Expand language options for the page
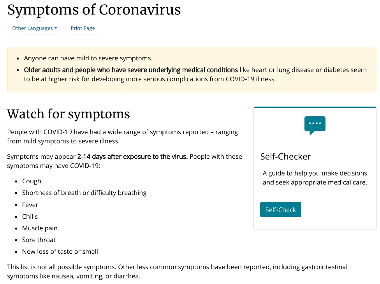Image resolution: width=380 pixels, height=284 pixels. pos(35,28)
